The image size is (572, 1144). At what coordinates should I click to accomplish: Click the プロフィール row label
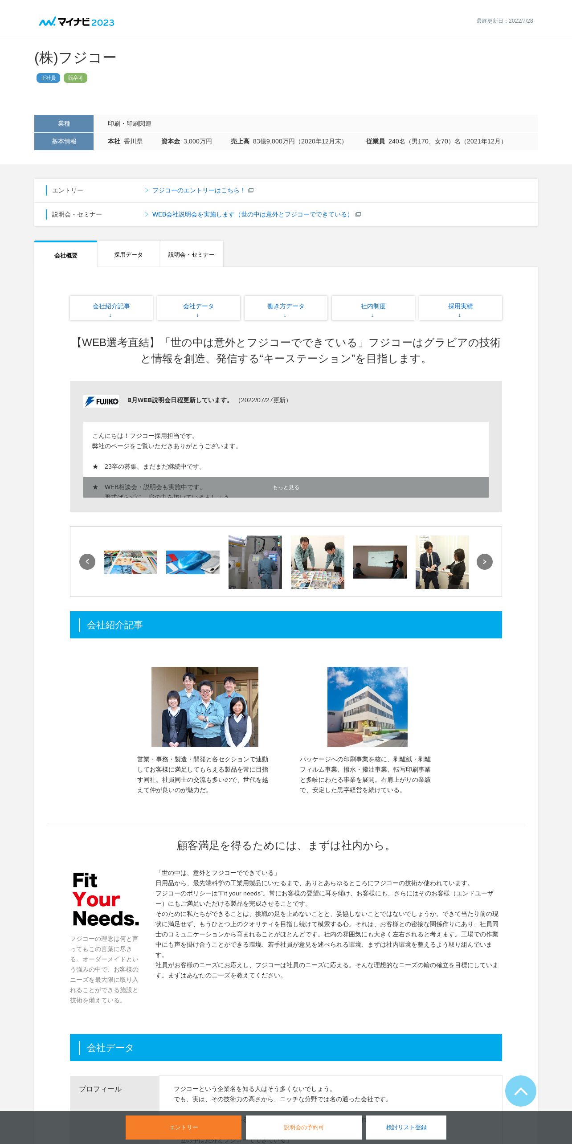click(100, 1089)
